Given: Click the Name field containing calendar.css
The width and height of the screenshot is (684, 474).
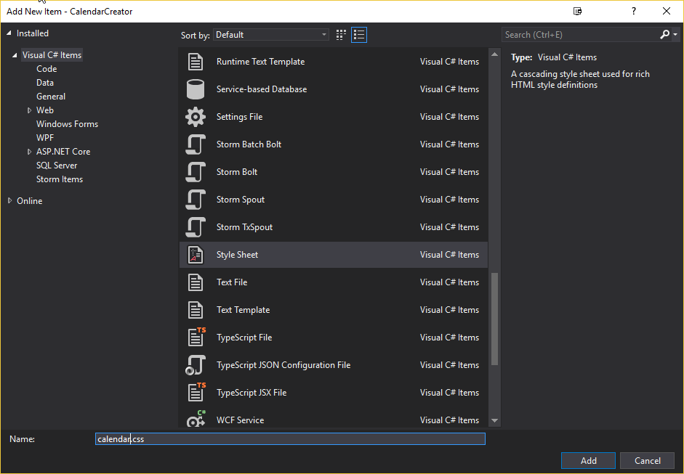Looking at the screenshot, I should point(291,439).
